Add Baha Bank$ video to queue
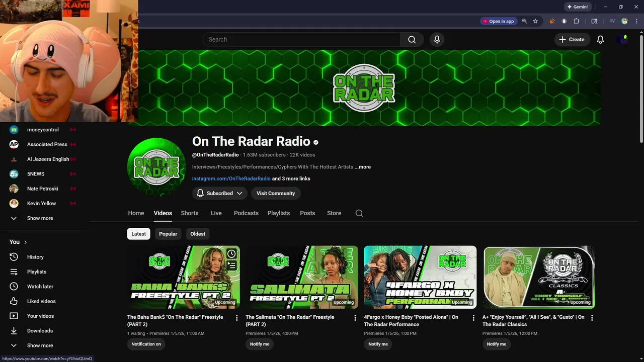 click(x=231, y=265)
